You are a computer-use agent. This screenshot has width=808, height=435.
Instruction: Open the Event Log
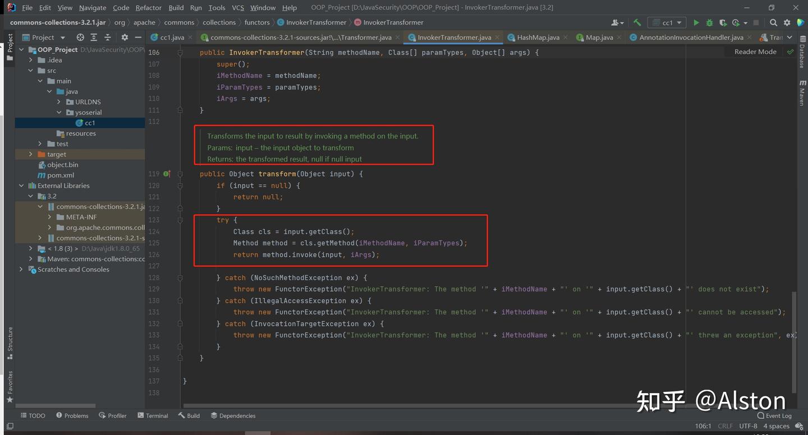(774, 415)
